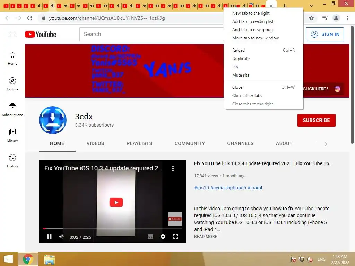This screenshot has height=266, width=355.
Task: Click the address bar URL
Action: [x=107, y=18]
